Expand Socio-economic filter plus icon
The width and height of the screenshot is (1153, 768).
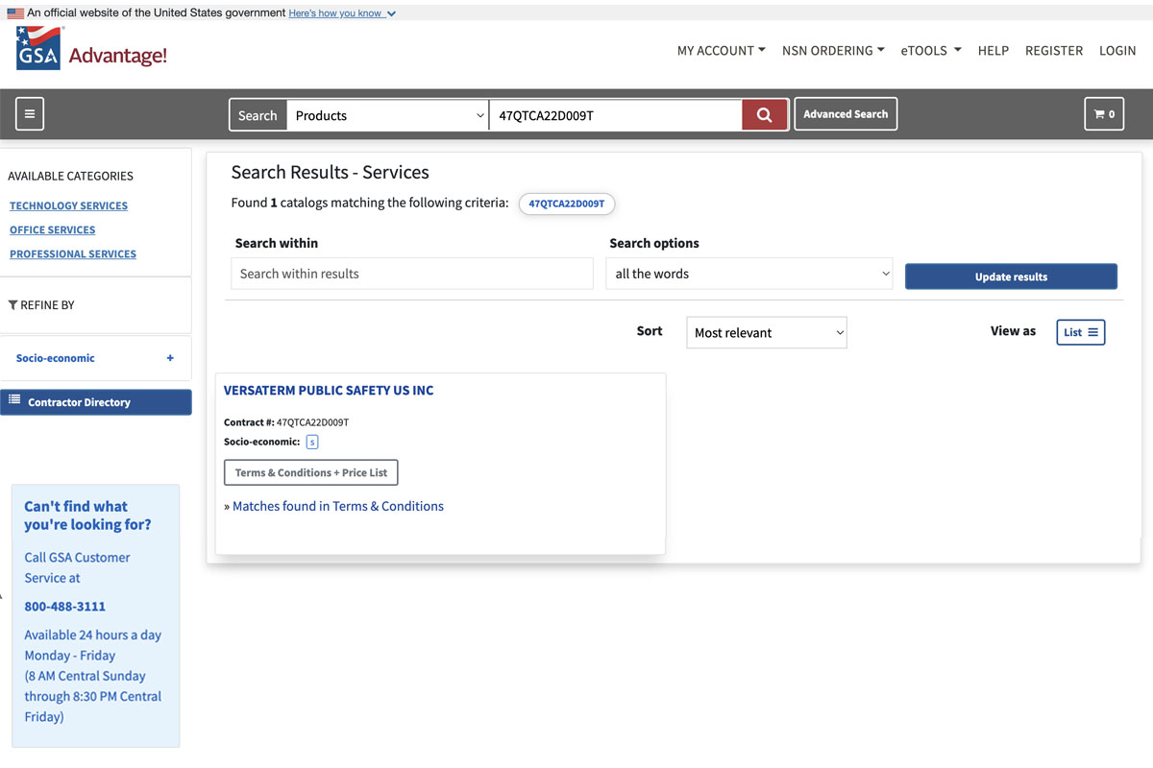(170, 358)
